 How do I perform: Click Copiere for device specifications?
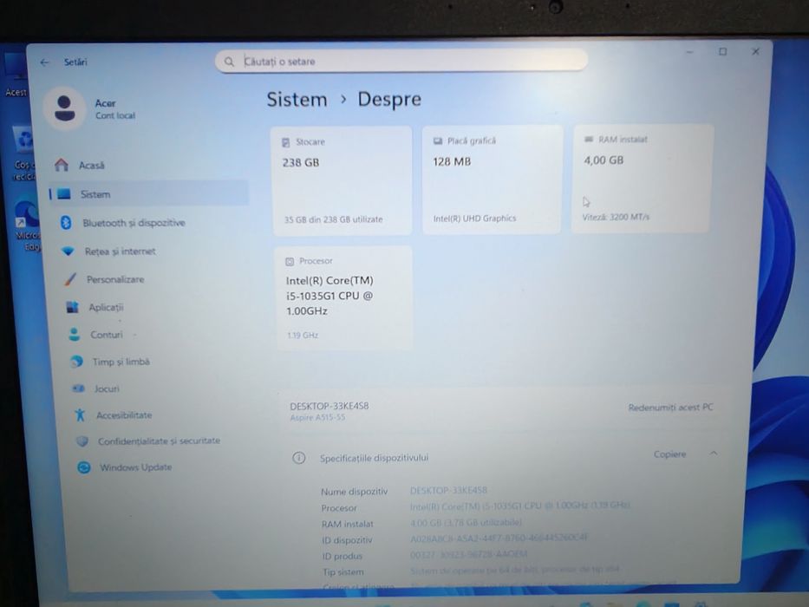click(669, 454)
